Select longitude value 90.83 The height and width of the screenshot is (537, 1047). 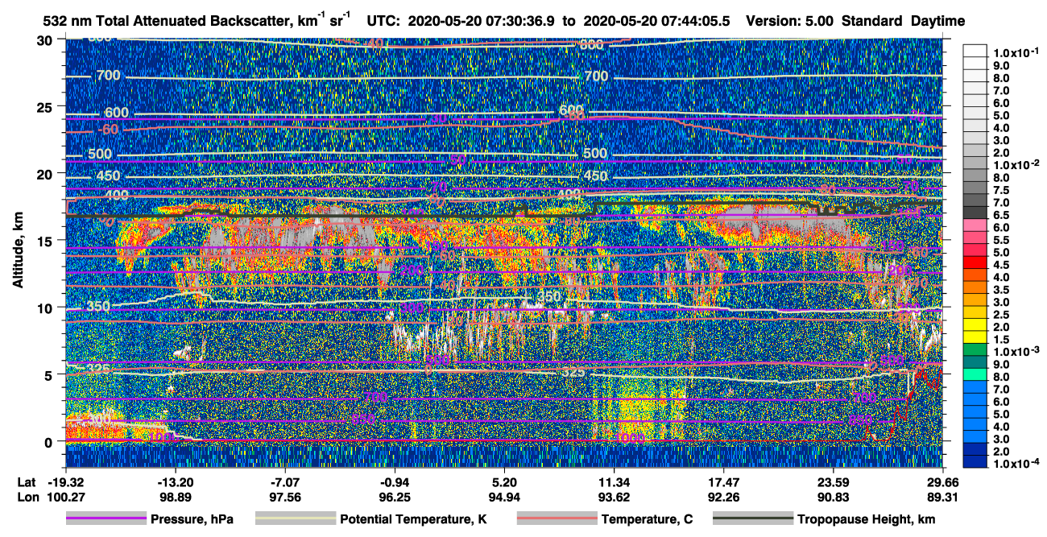(834, 497)
